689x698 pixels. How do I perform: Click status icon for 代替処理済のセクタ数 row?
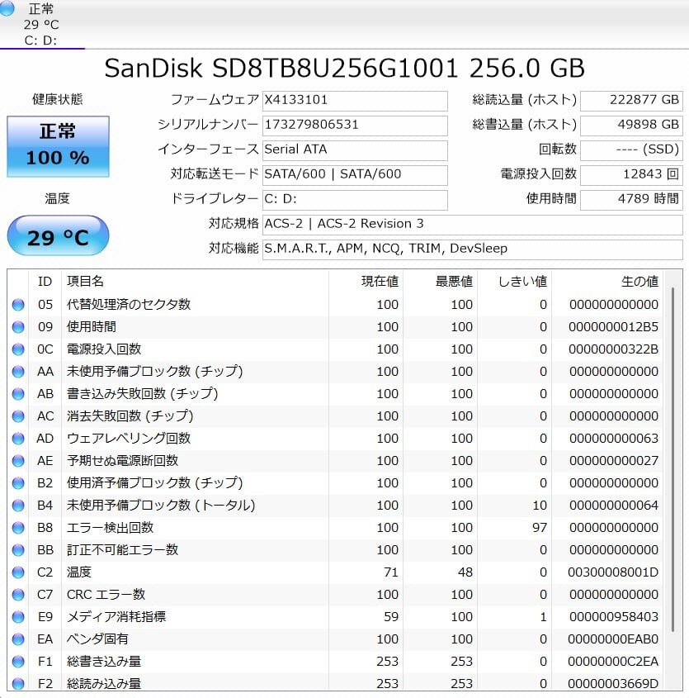[x=17, y=305]
